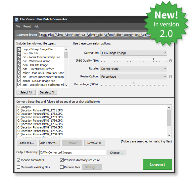Viewport: 190px width, 179px height.
Task: Click the Remove All button
Action: click(x=95, y=143)
